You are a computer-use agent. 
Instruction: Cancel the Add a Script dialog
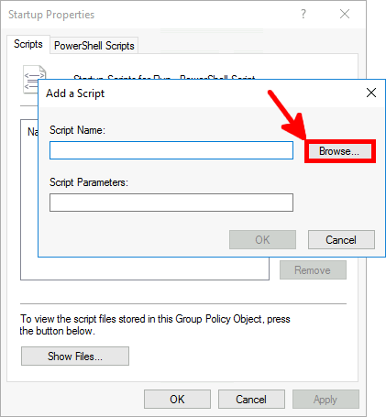click(341, 240)
